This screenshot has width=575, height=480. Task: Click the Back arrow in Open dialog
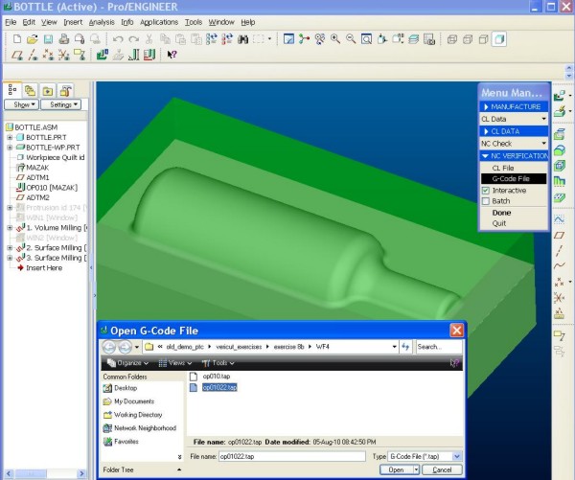(109, 347)
